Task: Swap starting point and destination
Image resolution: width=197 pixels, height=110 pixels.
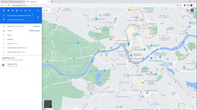Action: click(38, 17)
